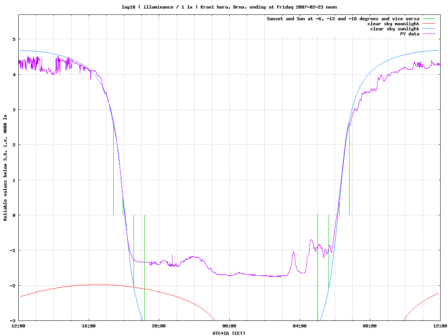Click the chart title mentioning Kravi hora, Brno

coord(229,7)
